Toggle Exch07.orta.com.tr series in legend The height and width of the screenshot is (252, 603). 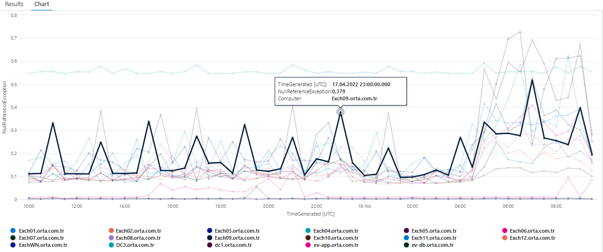[x=37, y=238]
